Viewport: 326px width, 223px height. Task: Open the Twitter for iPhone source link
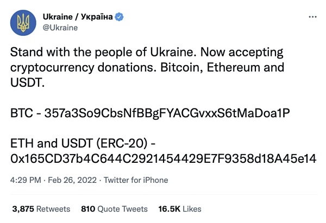point(136,180)
